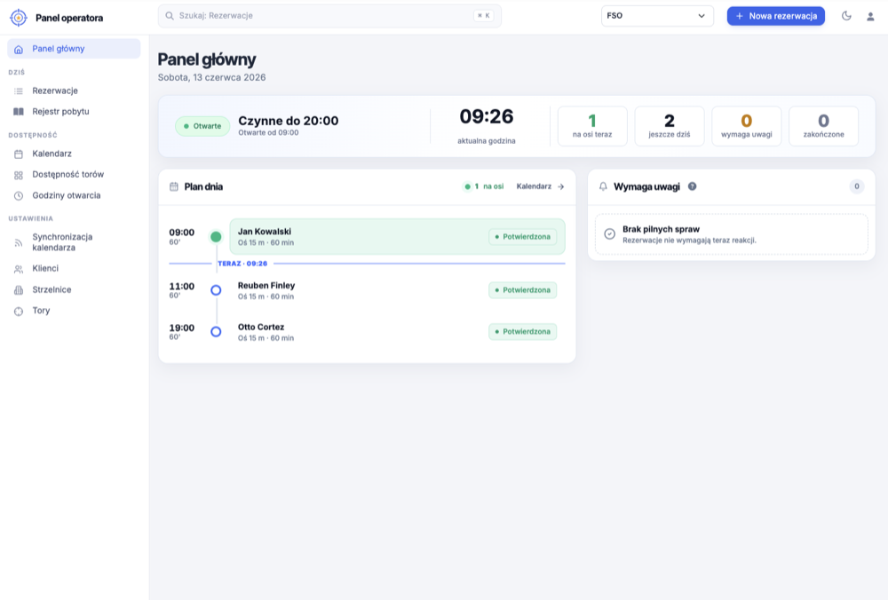Click the help question mark next to Wymaga uwagi
The image size is (888, 600).
tap(692, 186)
